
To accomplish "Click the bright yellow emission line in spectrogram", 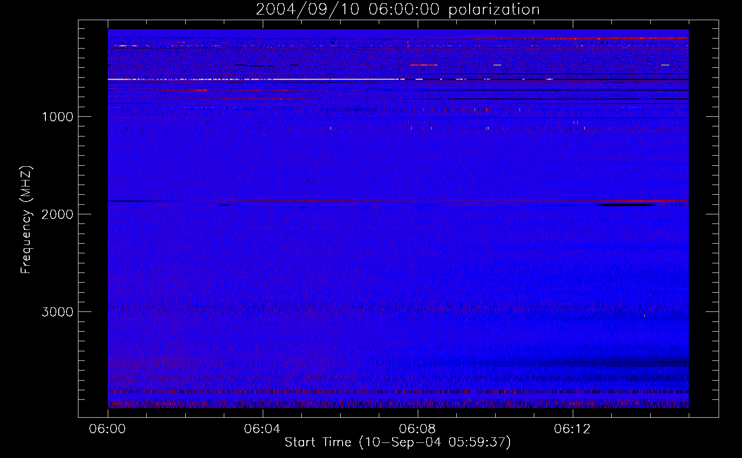I will 257,79.
